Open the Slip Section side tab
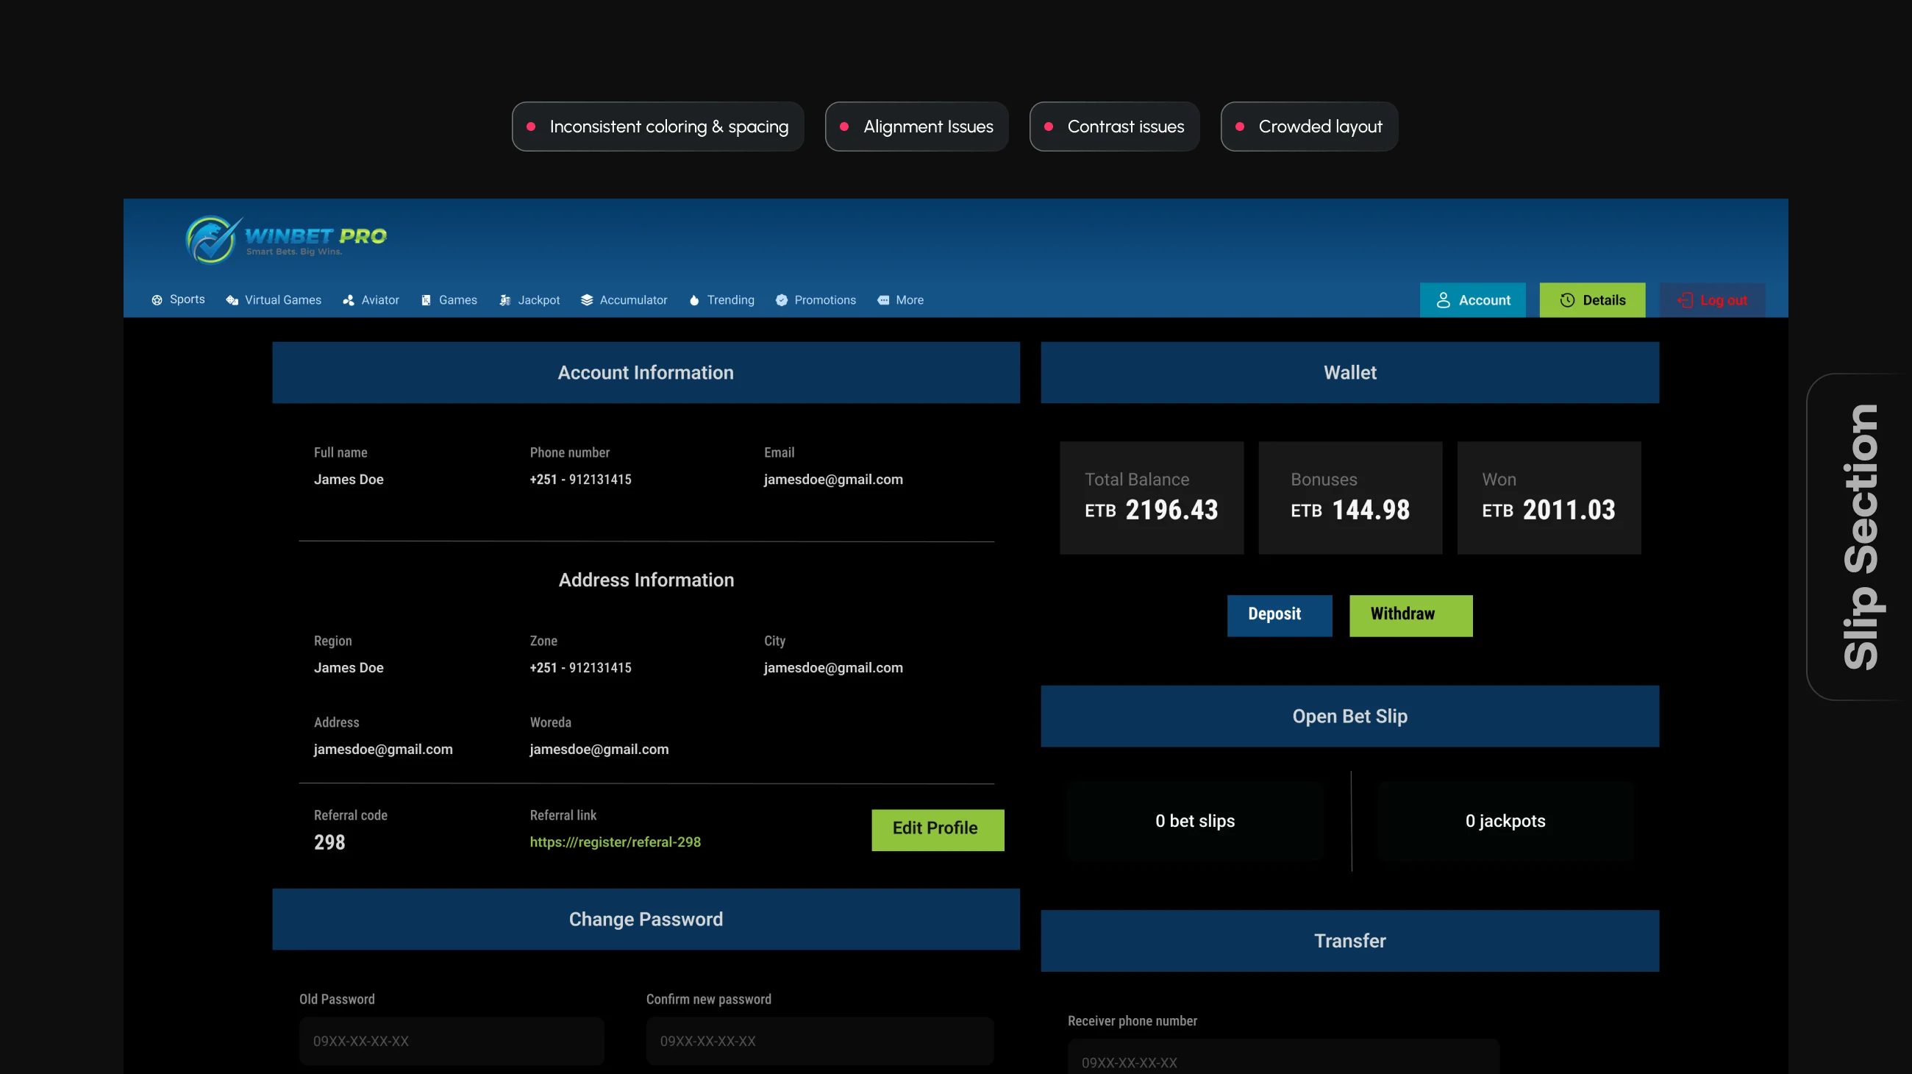The height and width of the screenshot is (1074, 1912). (1859, 536)
